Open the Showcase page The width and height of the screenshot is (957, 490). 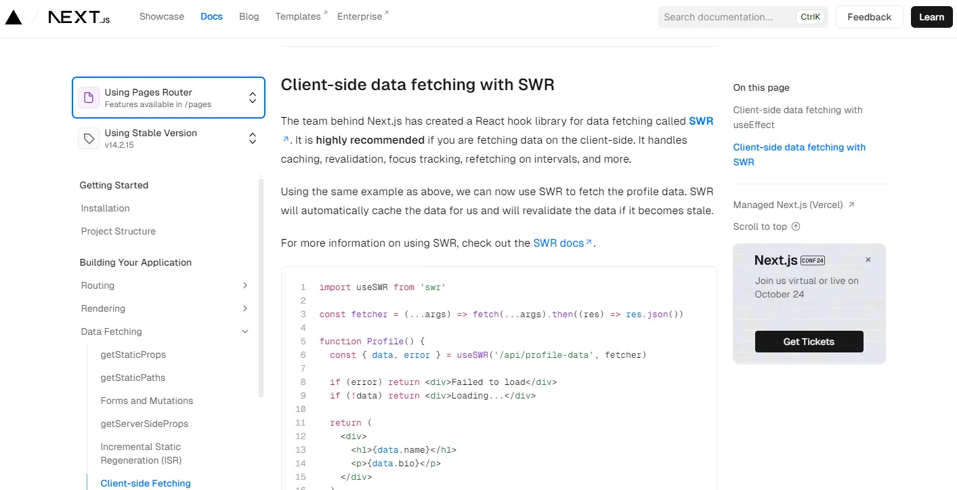pyautogui.click(x=162, y=16)
